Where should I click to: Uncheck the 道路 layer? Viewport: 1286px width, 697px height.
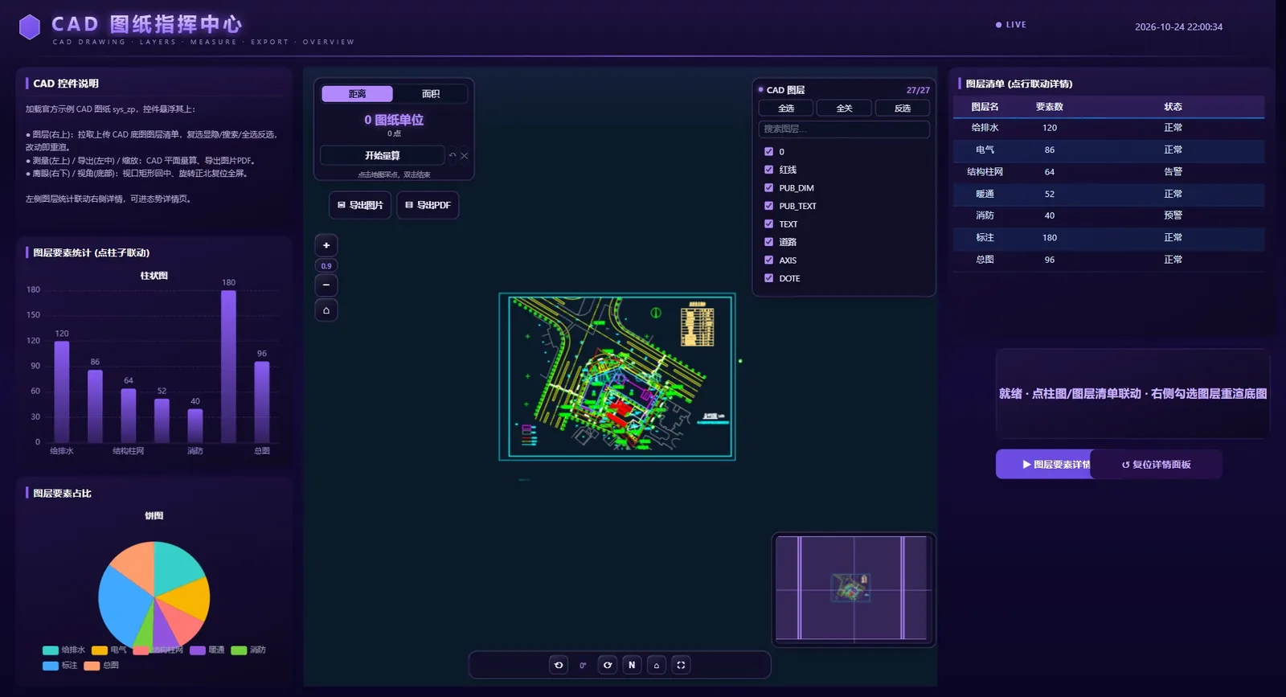click(768, 242)
